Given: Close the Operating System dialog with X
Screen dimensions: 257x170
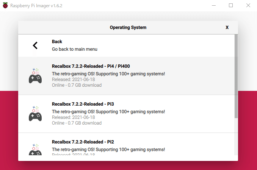Looking at the screenshot, I should pos(227,27).
